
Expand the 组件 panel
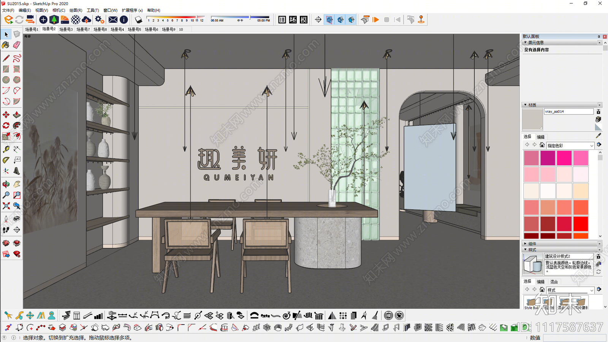526,244
